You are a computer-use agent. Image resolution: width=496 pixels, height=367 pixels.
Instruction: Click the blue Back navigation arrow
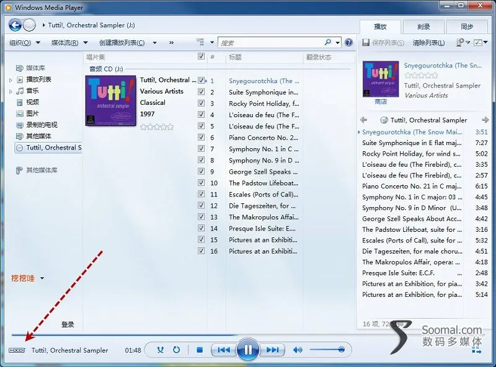click(15, 25)
